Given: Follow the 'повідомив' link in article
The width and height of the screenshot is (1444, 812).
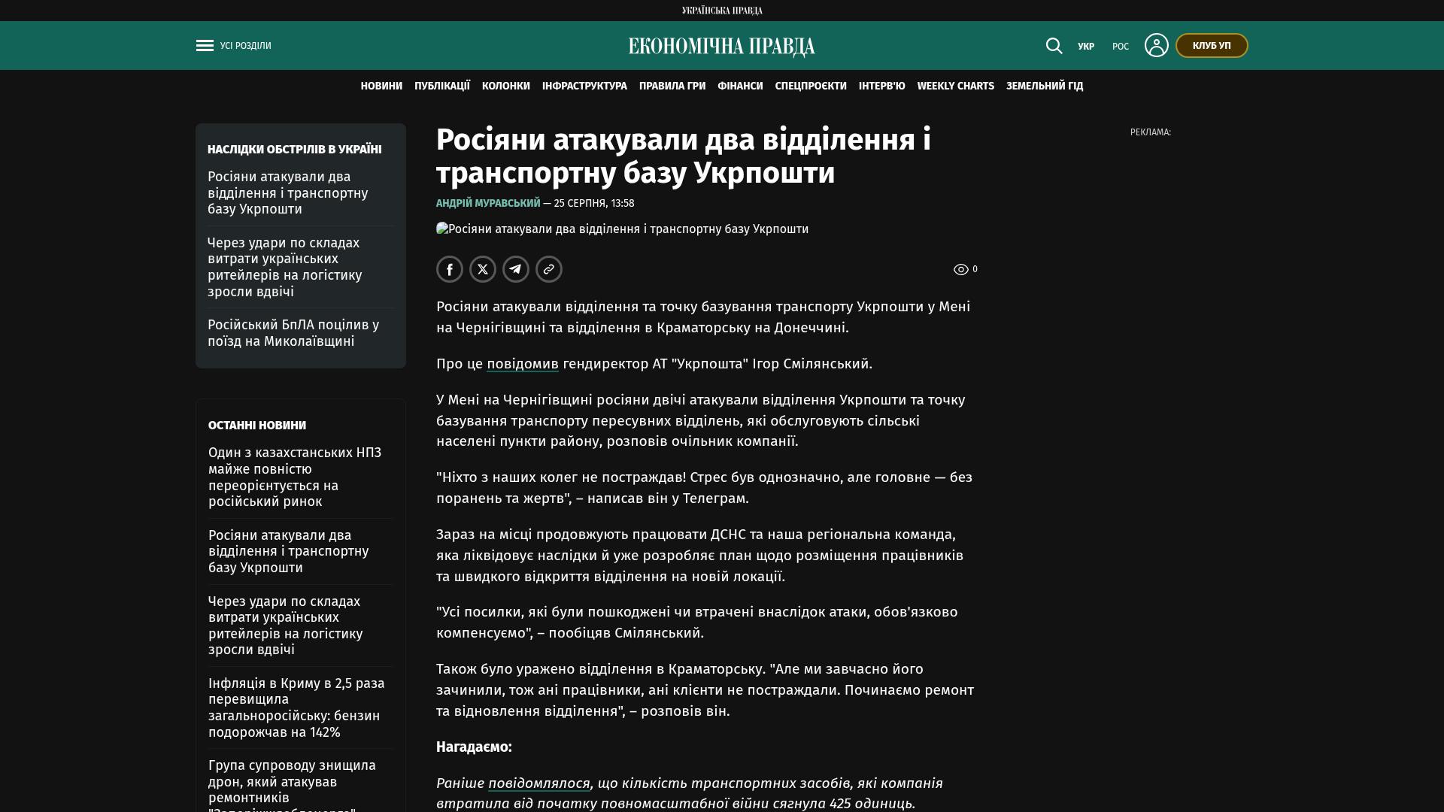Looking at the screenshot, I should coord(523,364).
